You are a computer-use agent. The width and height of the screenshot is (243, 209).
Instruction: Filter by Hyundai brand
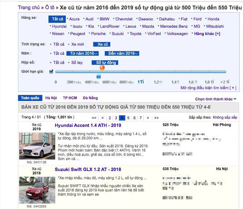coord(59,27)
